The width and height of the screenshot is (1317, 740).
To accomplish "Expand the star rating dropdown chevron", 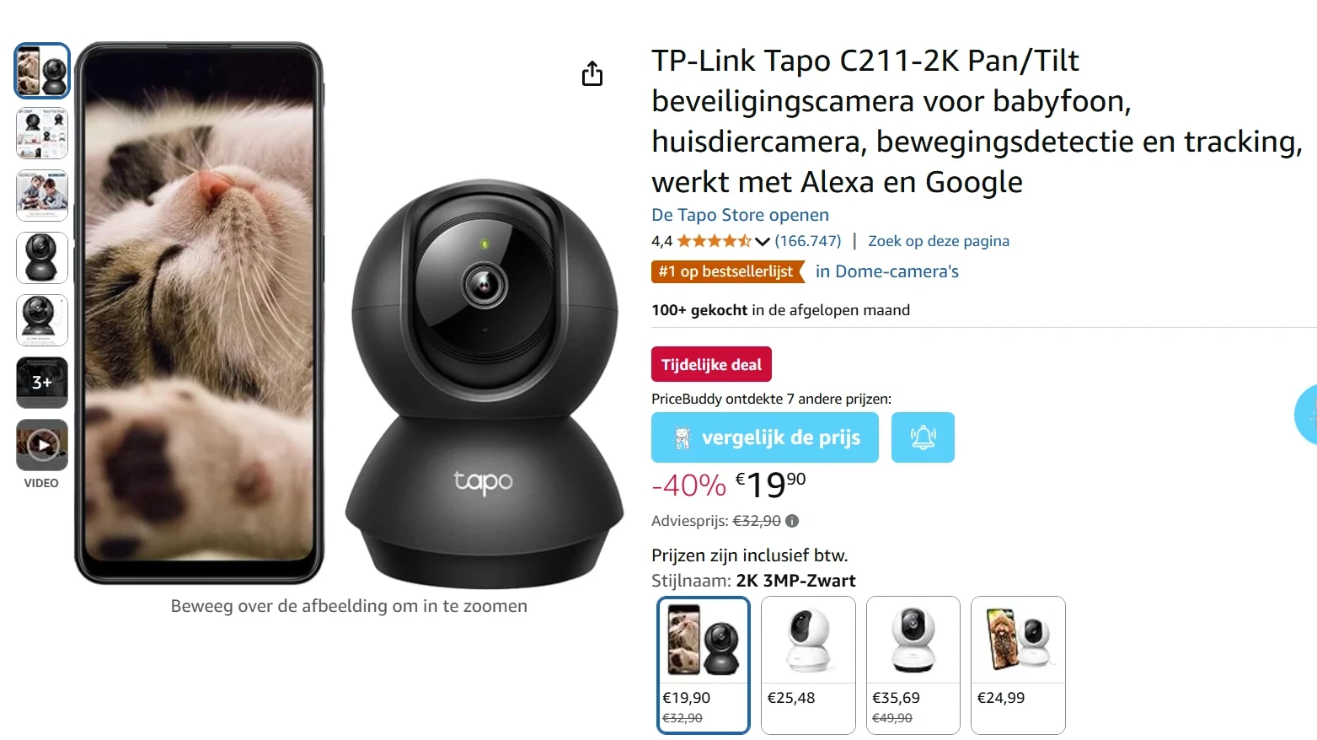I will click(763, 242).
